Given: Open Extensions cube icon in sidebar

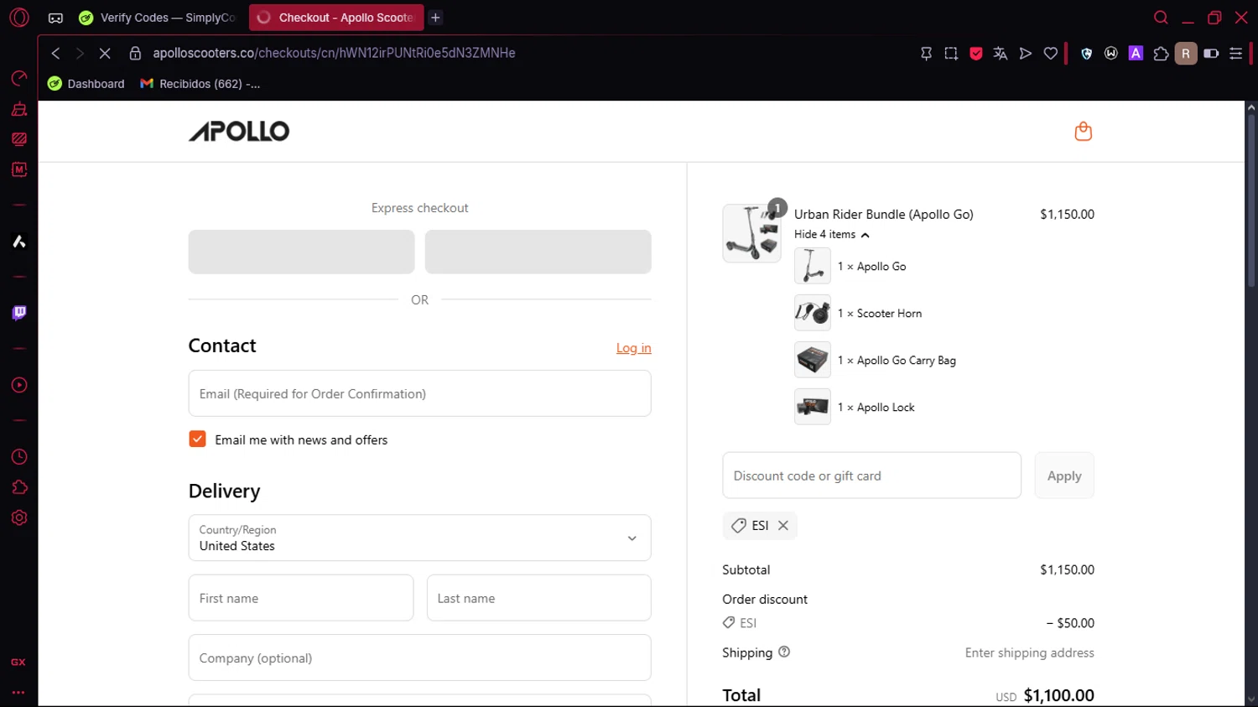Looking at the screenshot, I should [18, 487].
